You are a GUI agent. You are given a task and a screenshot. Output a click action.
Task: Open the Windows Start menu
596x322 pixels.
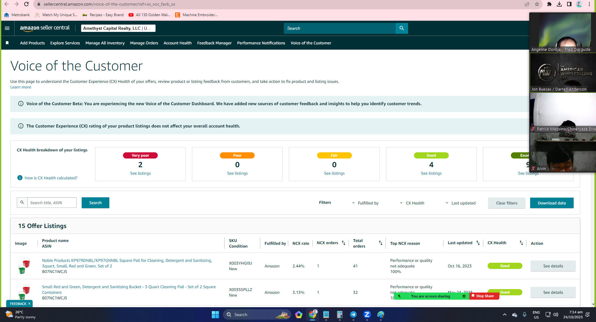tap(215, 315)
